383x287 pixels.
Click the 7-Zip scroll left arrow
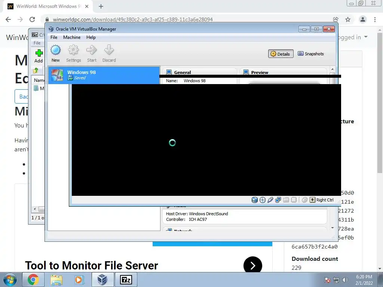[35, 209]
